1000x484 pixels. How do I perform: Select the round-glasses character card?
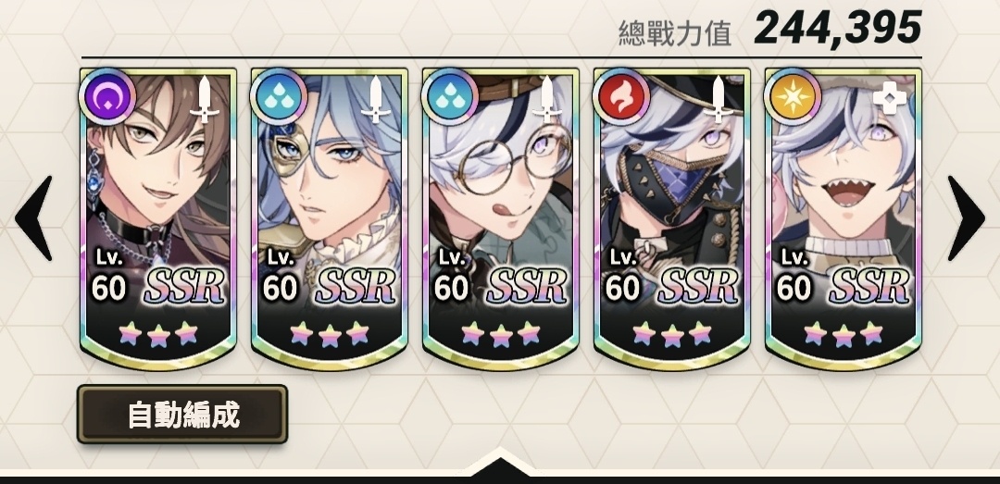[x=501, y=218]
